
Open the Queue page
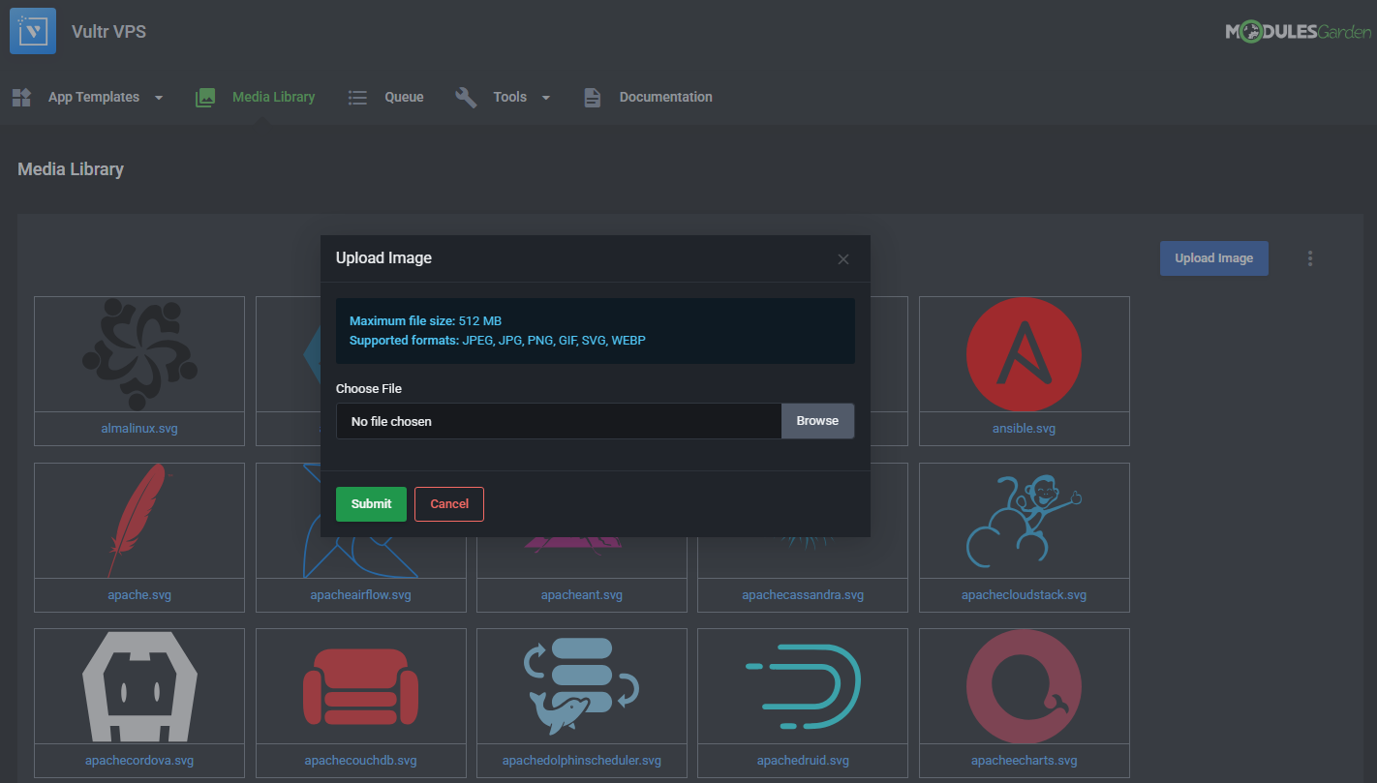point(404,97)
